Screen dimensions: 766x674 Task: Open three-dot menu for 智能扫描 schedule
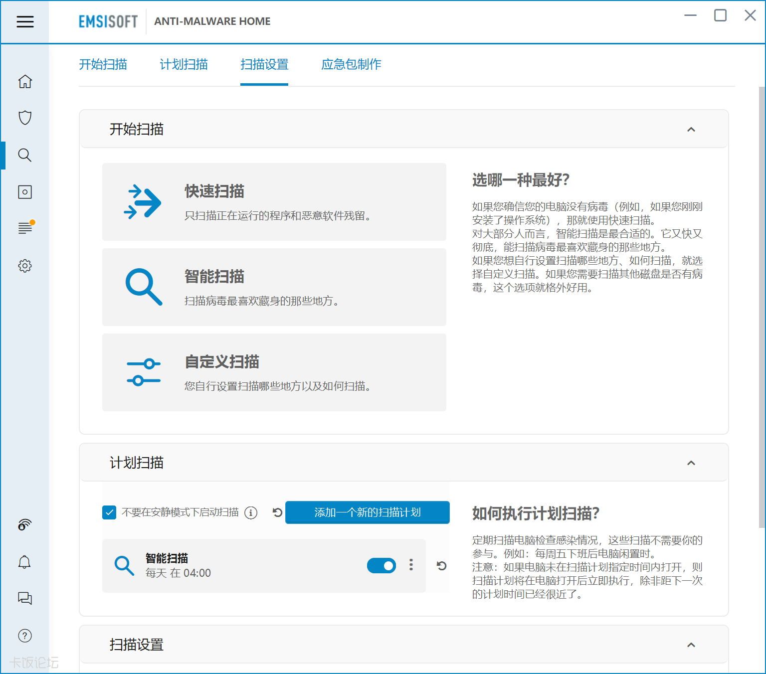[x=411, y=565]
